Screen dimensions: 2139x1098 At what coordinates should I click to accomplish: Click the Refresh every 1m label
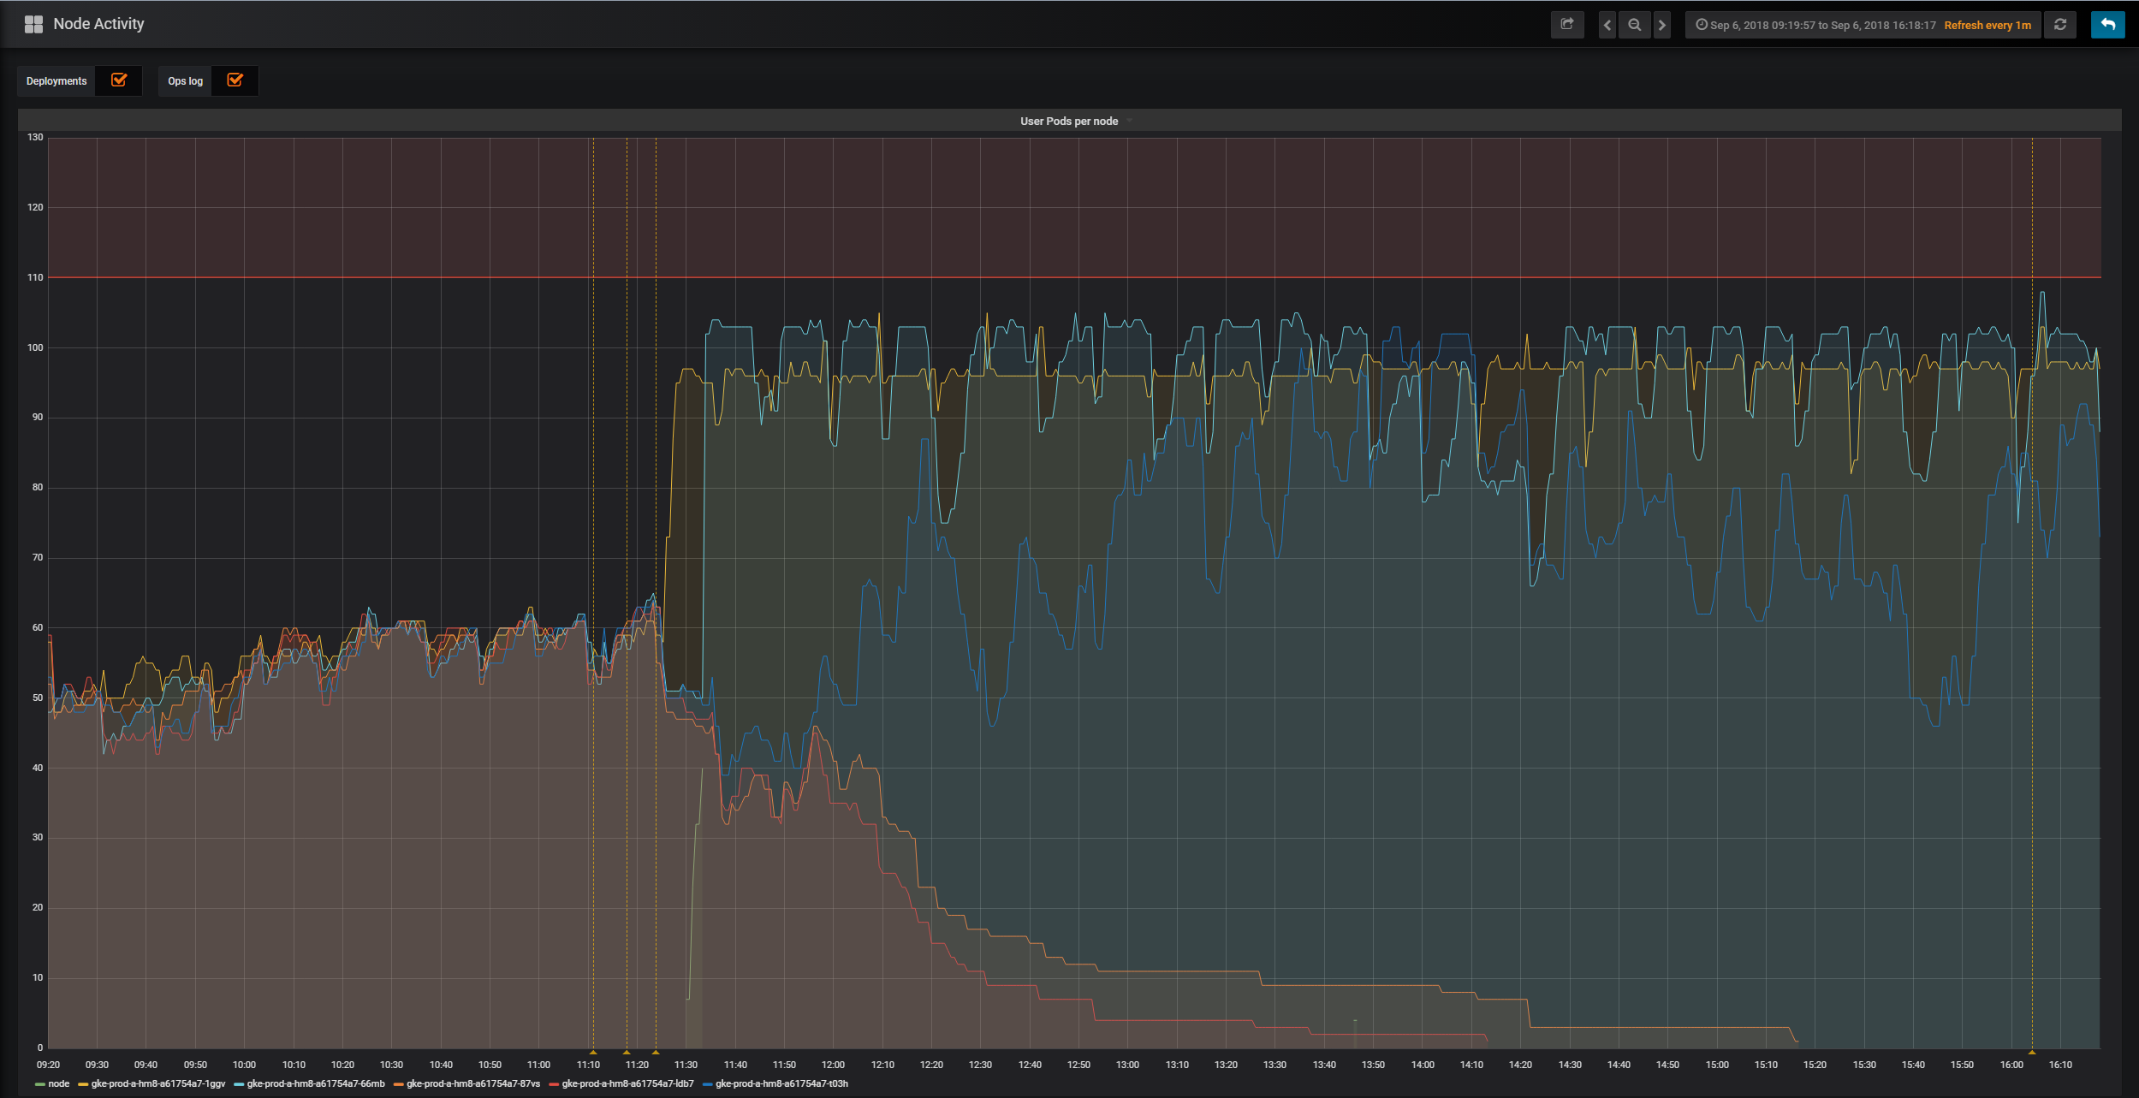pyautogui.click(x=1987, y=25)
